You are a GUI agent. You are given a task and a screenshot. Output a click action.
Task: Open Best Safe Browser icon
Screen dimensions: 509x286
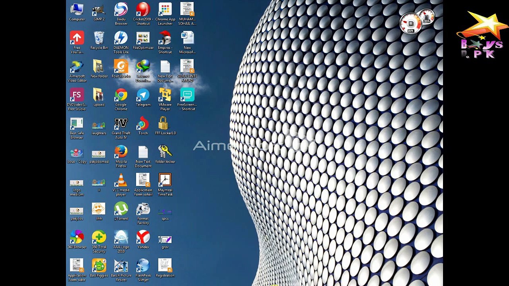point(77,128)
